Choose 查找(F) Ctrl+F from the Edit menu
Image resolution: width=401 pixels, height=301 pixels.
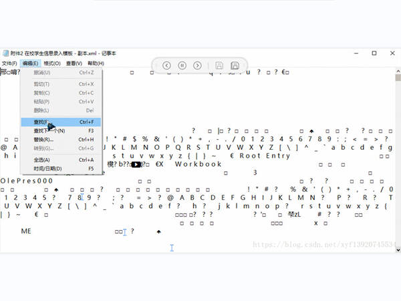(61, 122)
